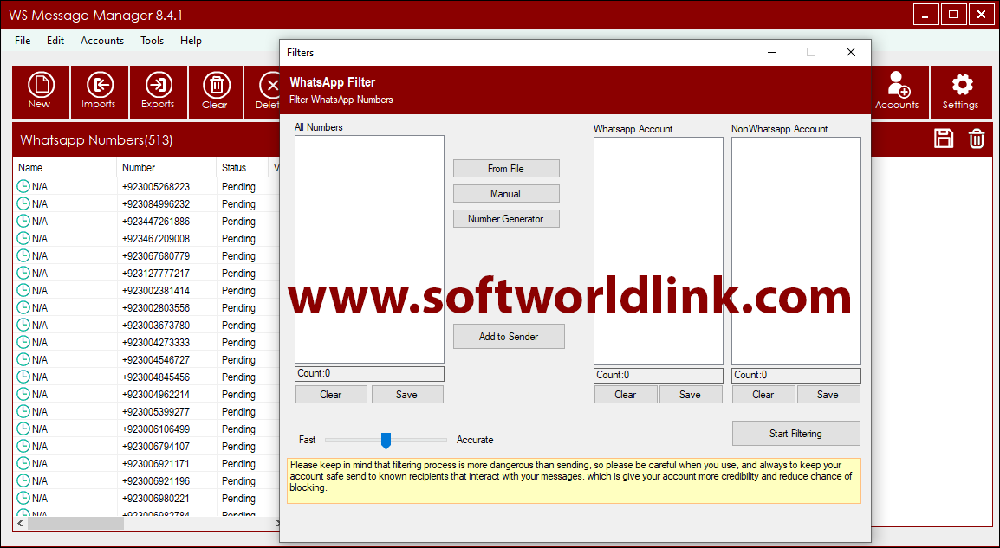
Task: Click the horizontal scrollbar thumb under the numbers table
Action: pos(75,523)
